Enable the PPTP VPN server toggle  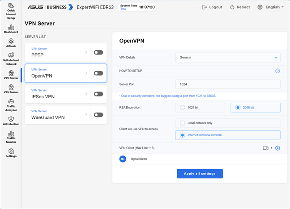(98, 52)
